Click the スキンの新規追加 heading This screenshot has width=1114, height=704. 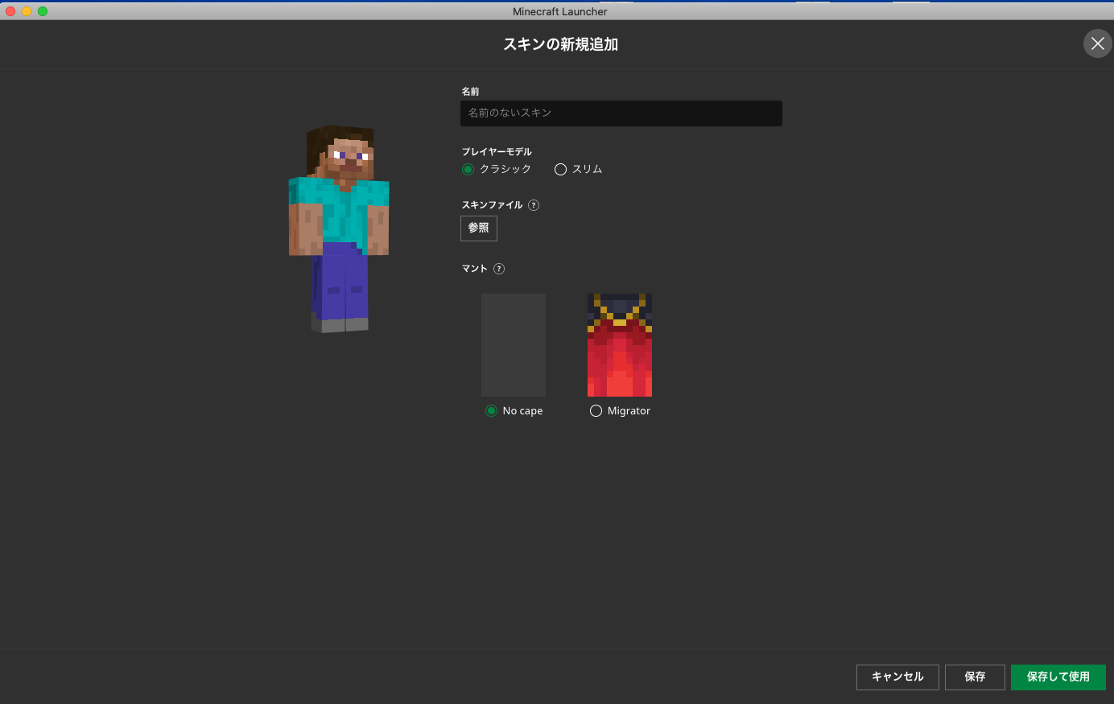pyautogui.click(x=560, y=44)
